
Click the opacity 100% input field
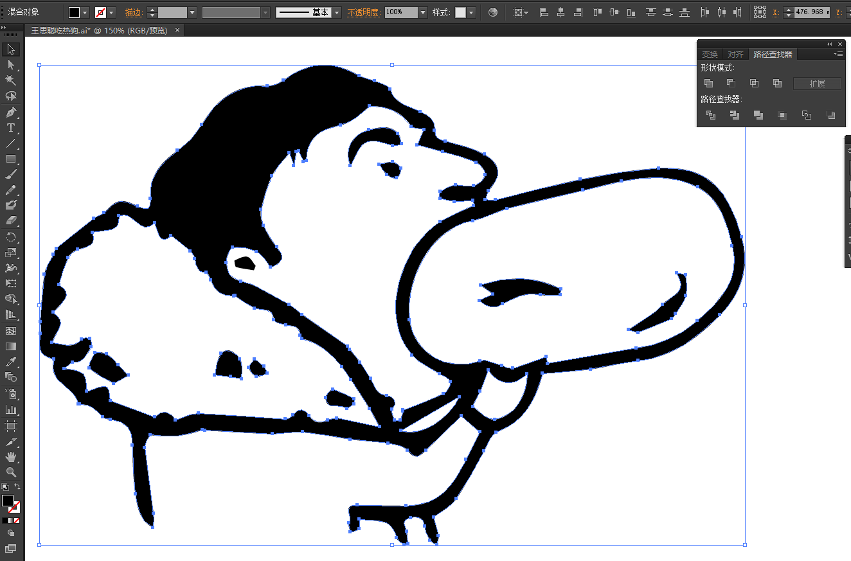click(x=401, y=12)
